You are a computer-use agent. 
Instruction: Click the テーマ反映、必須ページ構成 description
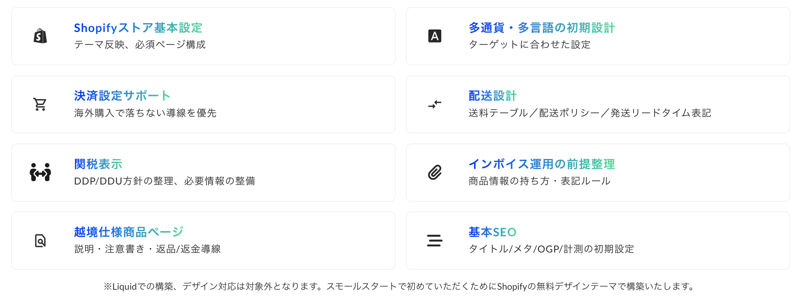pyautogui.click(x=140, y=45)
